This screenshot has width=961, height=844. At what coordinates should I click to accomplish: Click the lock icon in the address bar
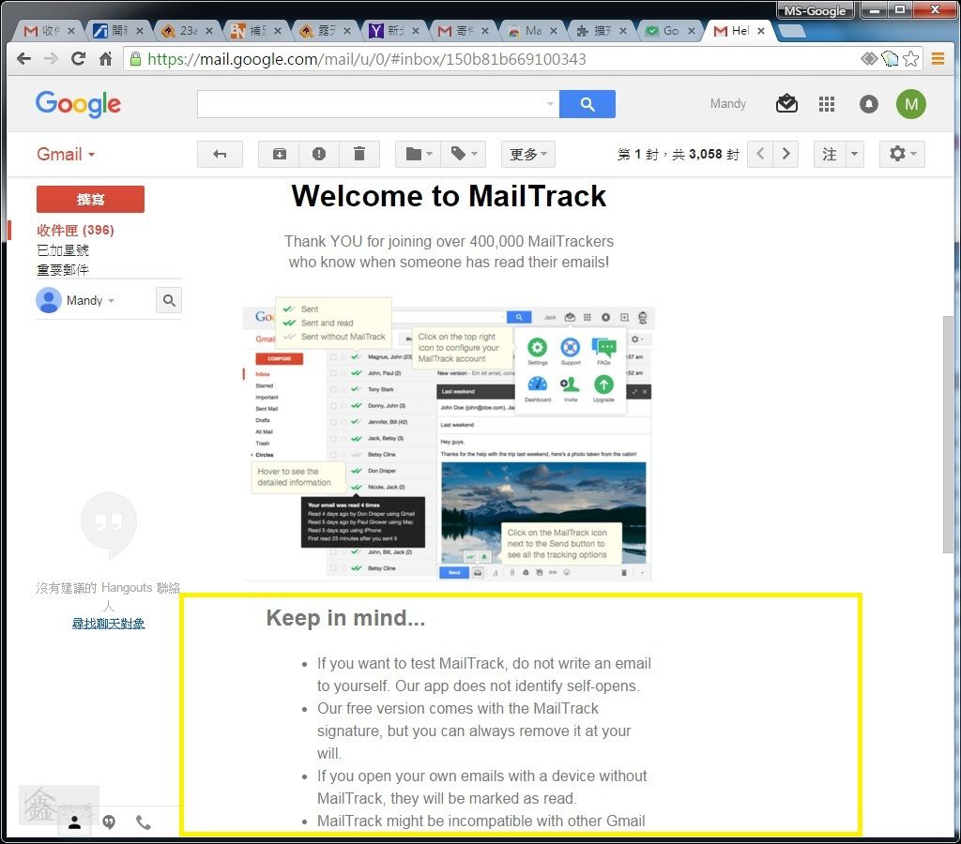135,59
